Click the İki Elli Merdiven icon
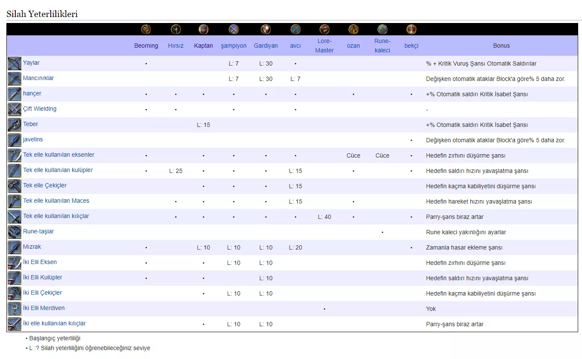582x359 pixels. pos(14,309)
